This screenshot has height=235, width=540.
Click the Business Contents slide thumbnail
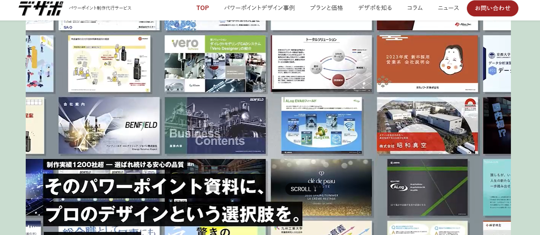215,126
